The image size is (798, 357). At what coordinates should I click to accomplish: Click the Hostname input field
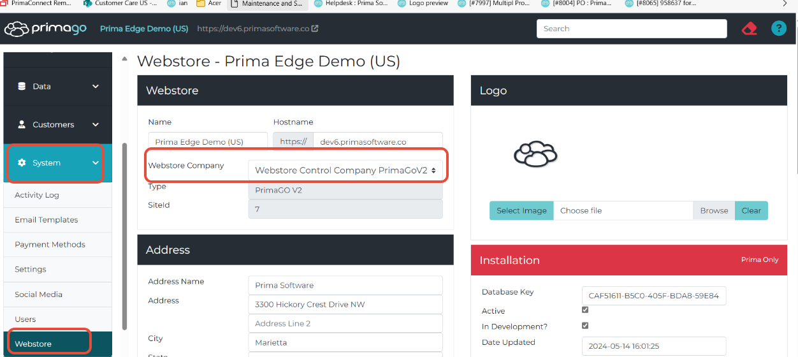pos(378,142)
